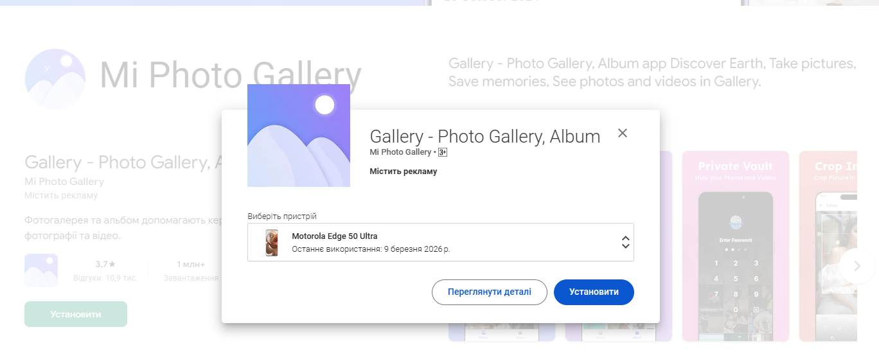The image size is (879, 361).
Task: Open Mi Photo Gallery link under page app title
Action: point(64,181)
